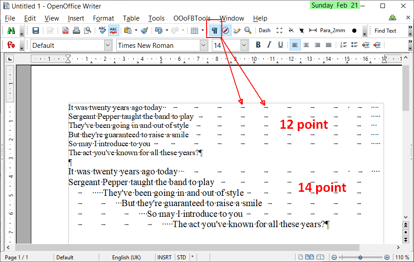Image resolution: width=414 pixels, height=262 pixels.
Task: Click English (UK) language in status bar
Action: point(127,257)
